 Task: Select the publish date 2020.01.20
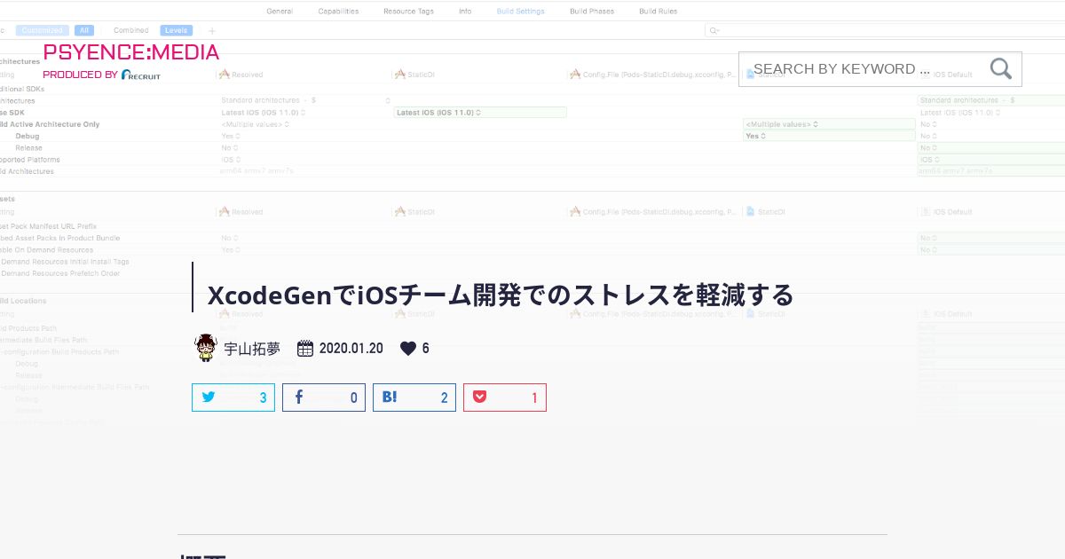click(x=351, y=349)
